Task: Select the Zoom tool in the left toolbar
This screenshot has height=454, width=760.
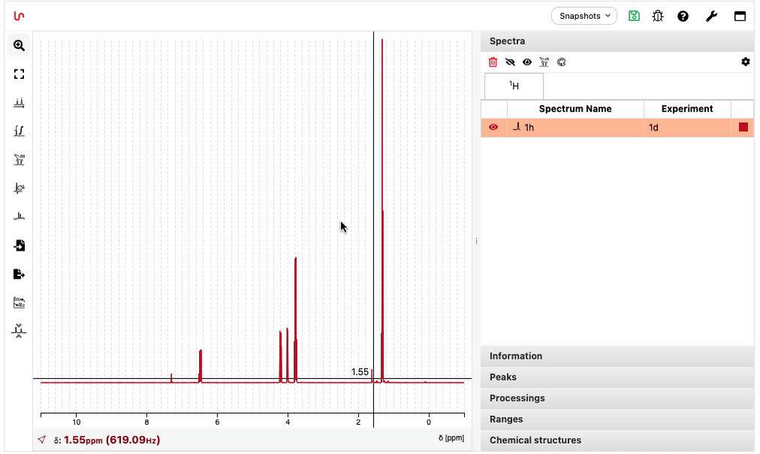Action: (x=19, y=45)
